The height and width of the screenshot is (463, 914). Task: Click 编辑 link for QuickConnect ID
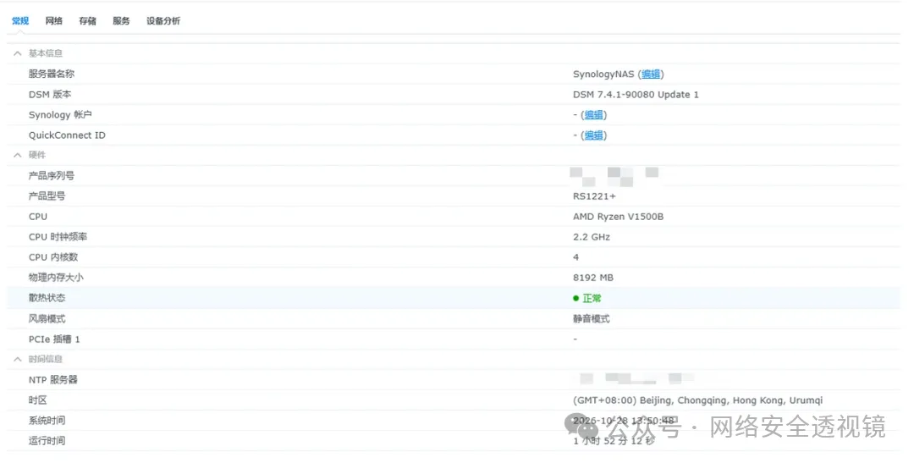593,135
